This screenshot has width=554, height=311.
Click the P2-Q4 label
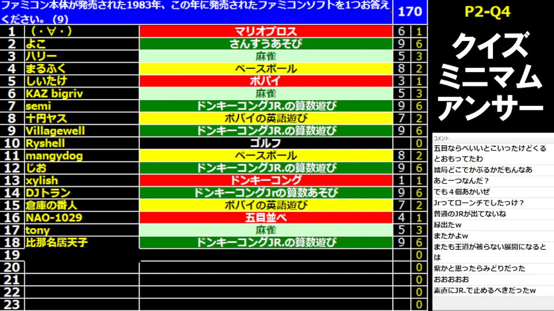[488, 12]
